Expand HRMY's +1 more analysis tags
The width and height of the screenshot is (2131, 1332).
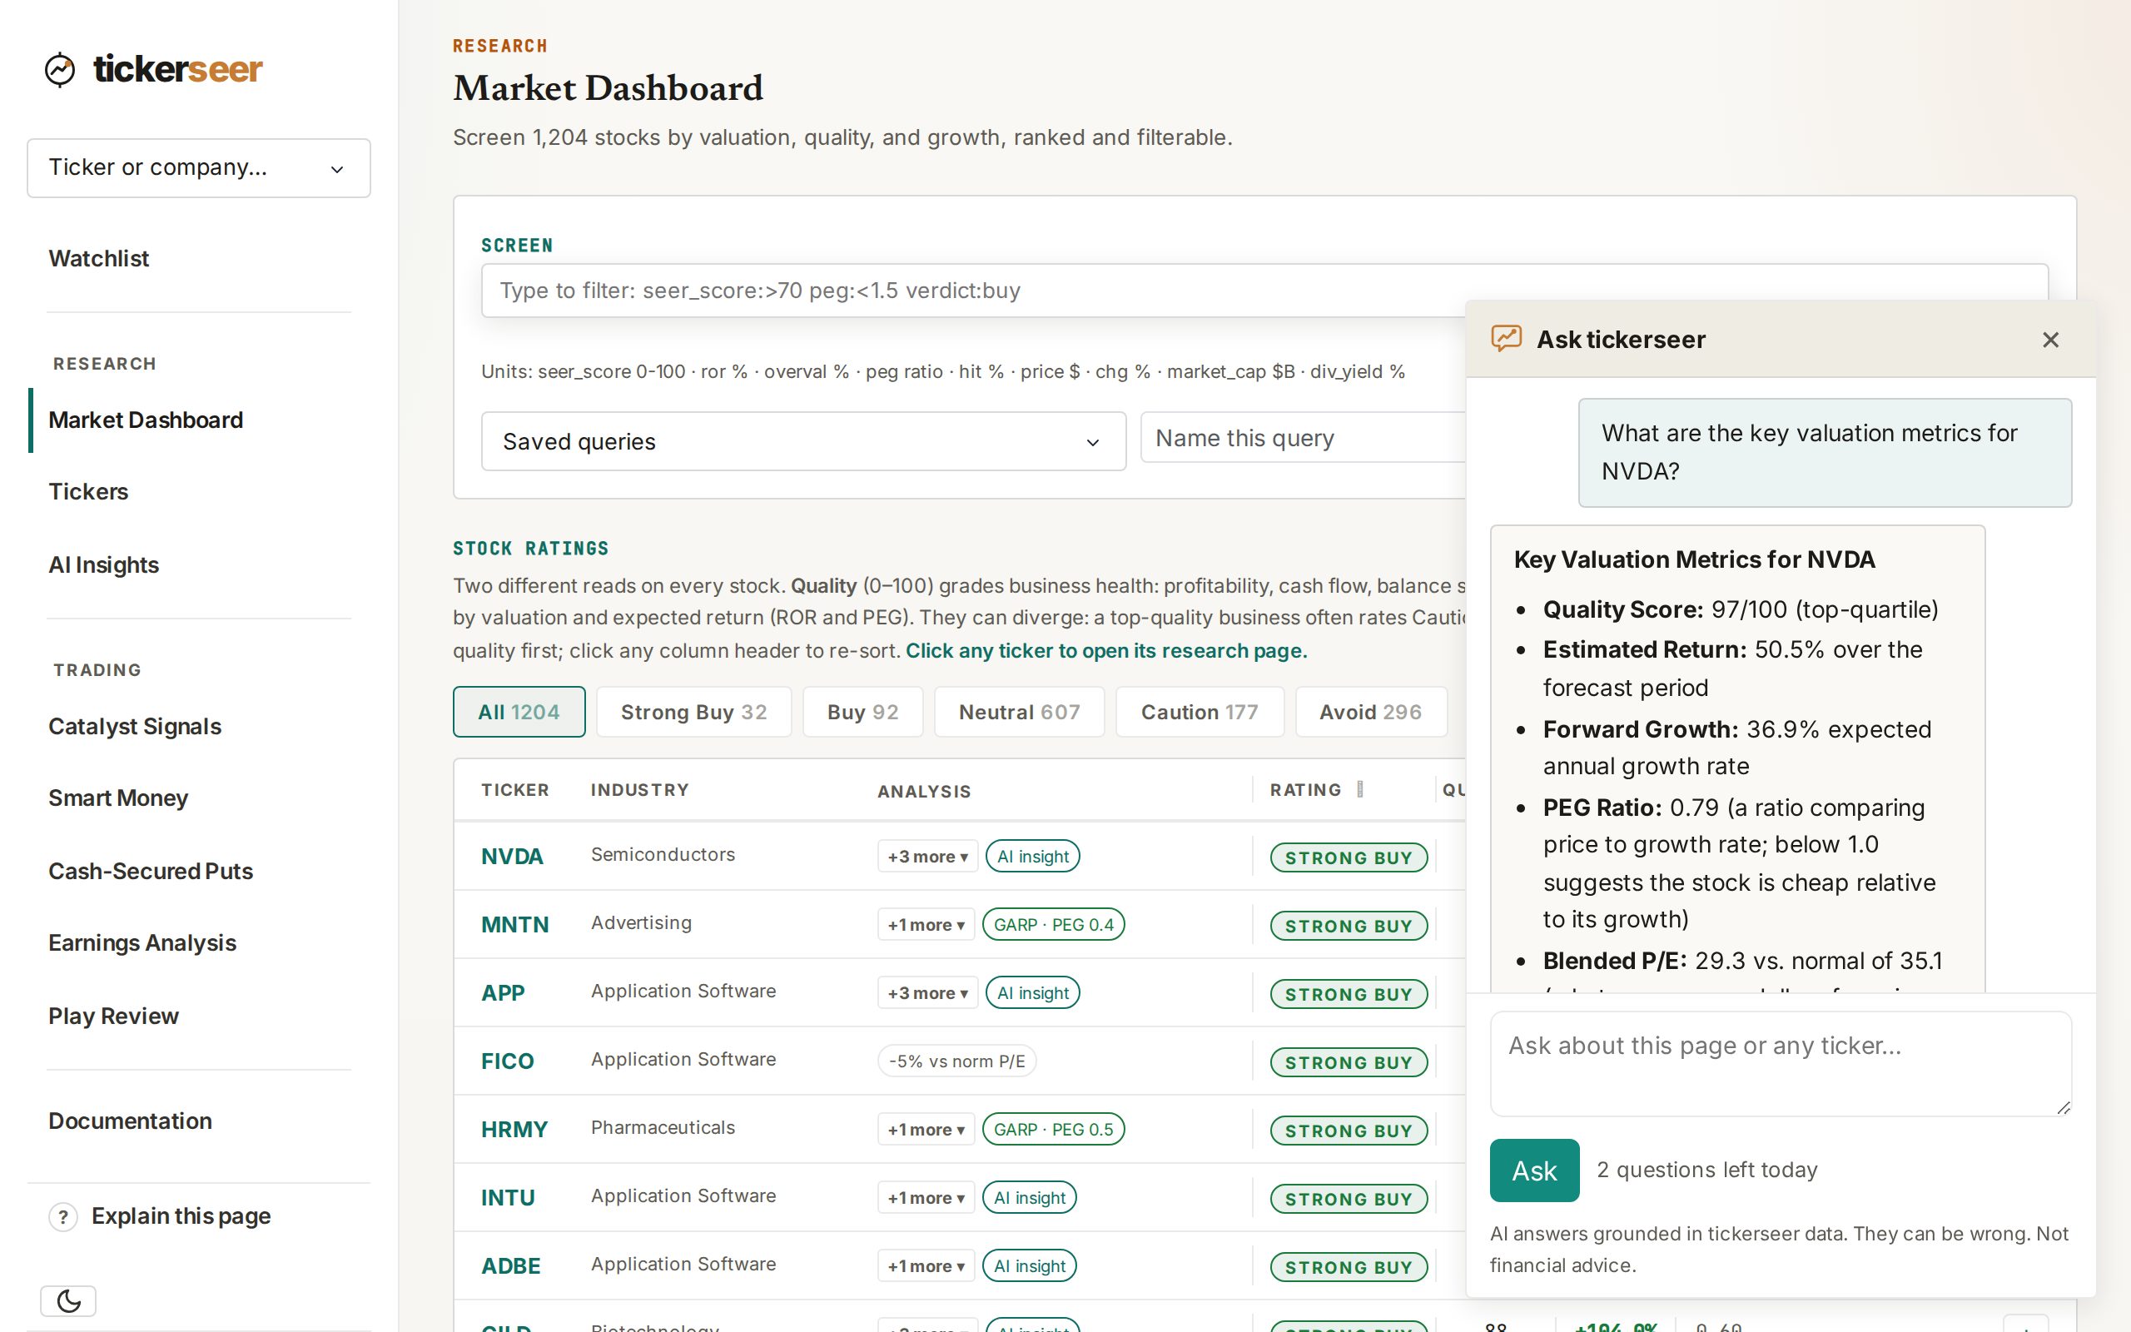click(x=926, y=1130)
